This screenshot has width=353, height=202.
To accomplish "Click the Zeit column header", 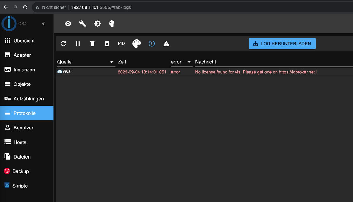I will (x=122, y=62).
